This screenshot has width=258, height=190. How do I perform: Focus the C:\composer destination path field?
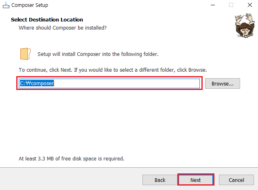coord(109,83)
